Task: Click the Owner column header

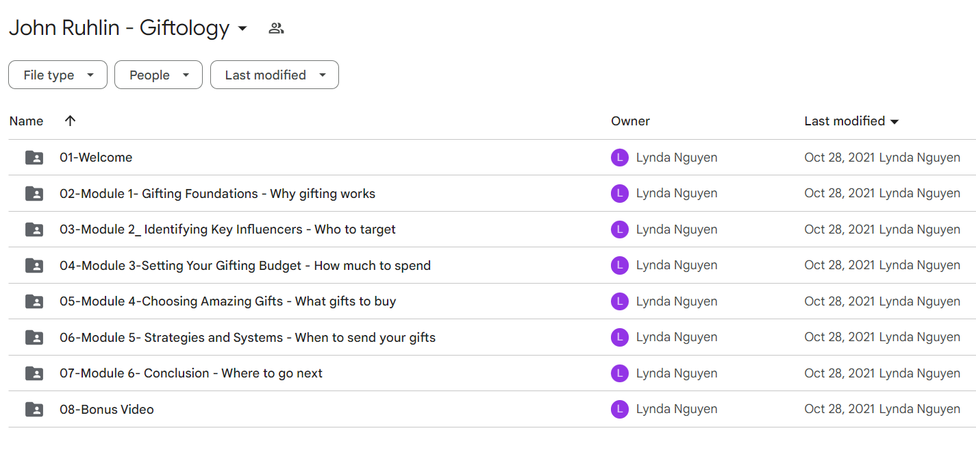Action: click(630, 121)
